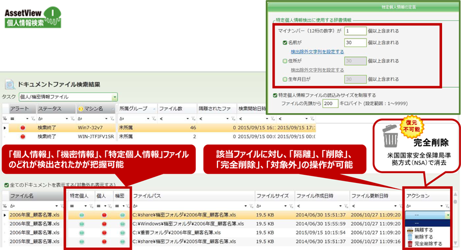Screen dimensions: 461x250
Task: Click the red alert dot for WIN-JTFIFV1SR
Action: [23, 136]
